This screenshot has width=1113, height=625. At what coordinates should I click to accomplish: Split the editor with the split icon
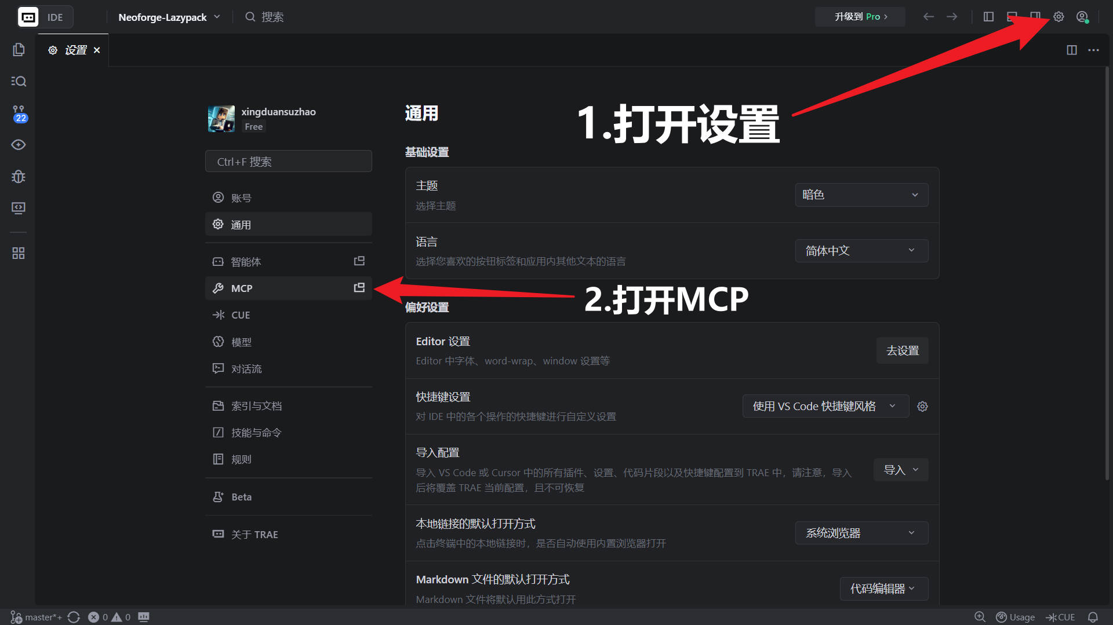coord(1072,50)
